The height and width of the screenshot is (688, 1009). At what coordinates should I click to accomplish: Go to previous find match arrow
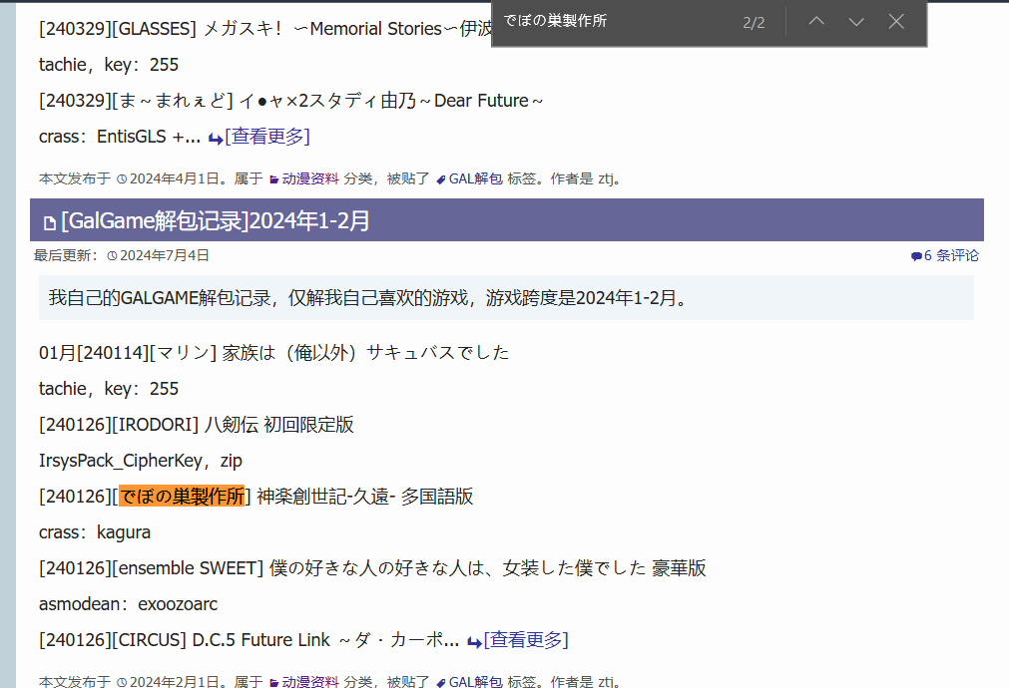(x=816, y=22)
